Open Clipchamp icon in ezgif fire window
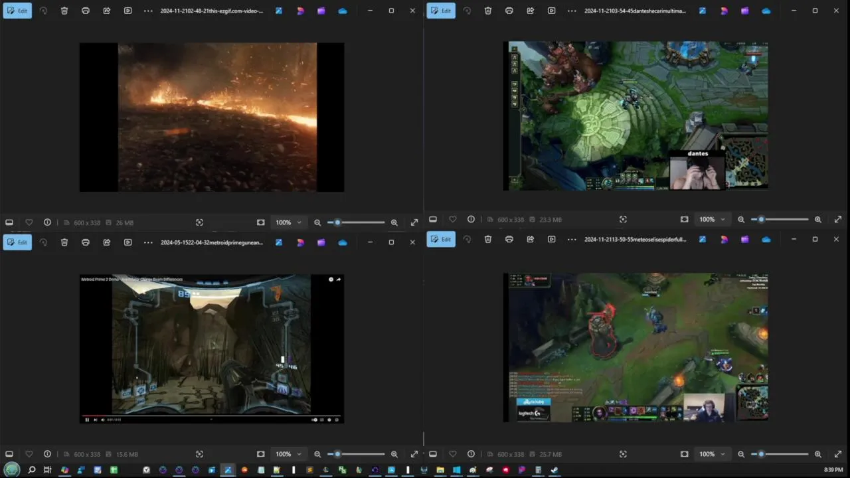Image resolution: width=850 pixels, height=478 pixels. tap(321, 11)
